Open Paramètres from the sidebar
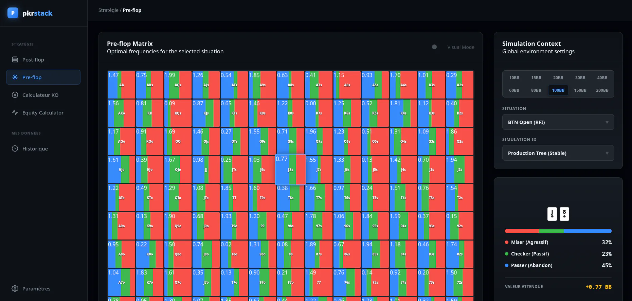 43,288
